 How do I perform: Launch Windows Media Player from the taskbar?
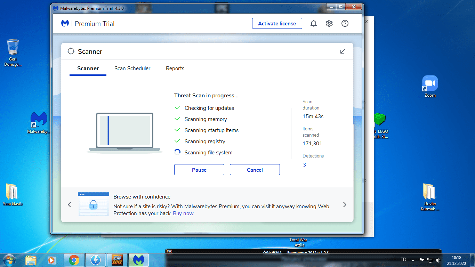point(51,260)
